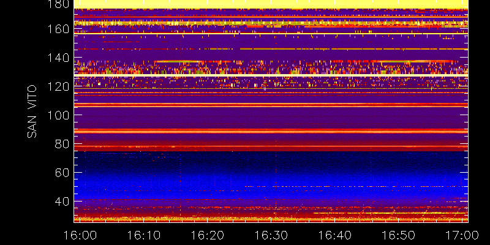Click the 140 frequency axis label
Image resolution: width=490 pixels, height=245 pixels.
(58, 58)
